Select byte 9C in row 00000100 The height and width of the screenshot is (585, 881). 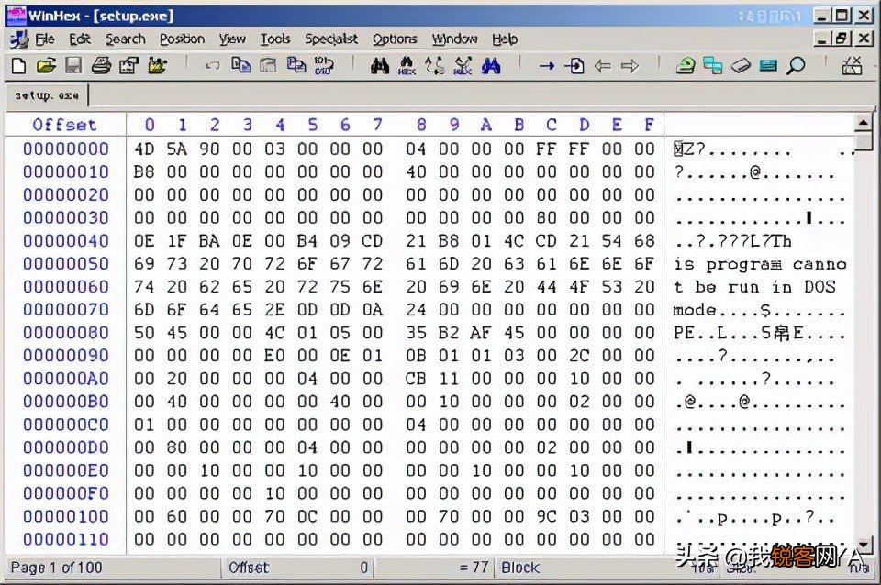tap(547, 516)
